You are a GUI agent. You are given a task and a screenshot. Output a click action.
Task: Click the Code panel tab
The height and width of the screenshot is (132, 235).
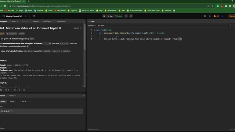pos(91,21)
